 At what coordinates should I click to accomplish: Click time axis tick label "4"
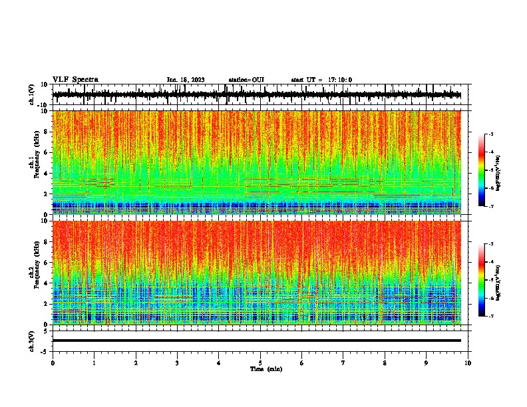(219, 363)
